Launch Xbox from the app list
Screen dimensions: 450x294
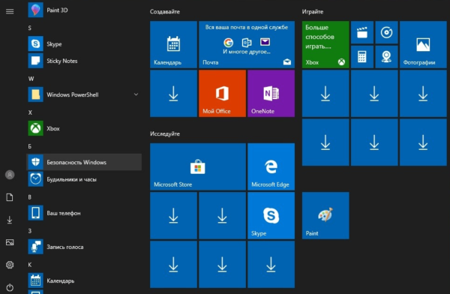pos(84,128)
